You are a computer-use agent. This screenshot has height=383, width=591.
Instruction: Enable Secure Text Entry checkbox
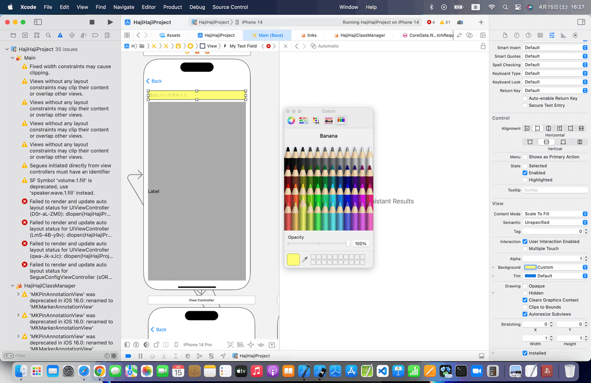[525, 105]
